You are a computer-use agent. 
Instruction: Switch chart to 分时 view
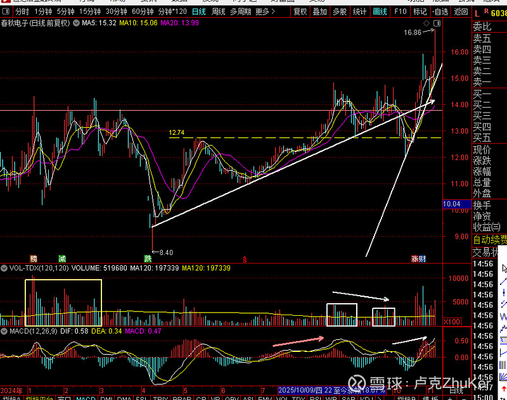click(22, 12)
